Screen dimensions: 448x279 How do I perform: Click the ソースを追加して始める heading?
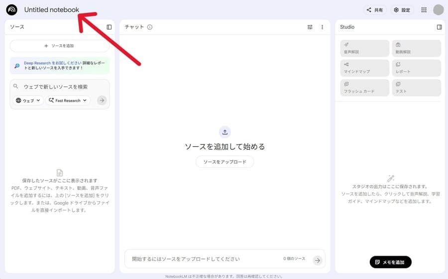[x=225, y=147]
